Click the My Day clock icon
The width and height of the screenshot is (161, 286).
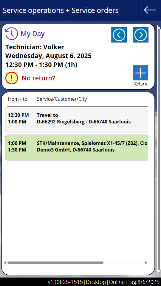point(12,33)
